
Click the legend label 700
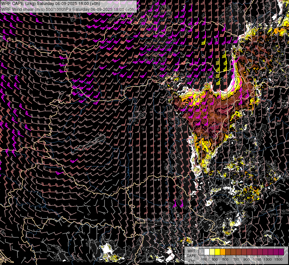pyautogui.click(x=236, y=259)
